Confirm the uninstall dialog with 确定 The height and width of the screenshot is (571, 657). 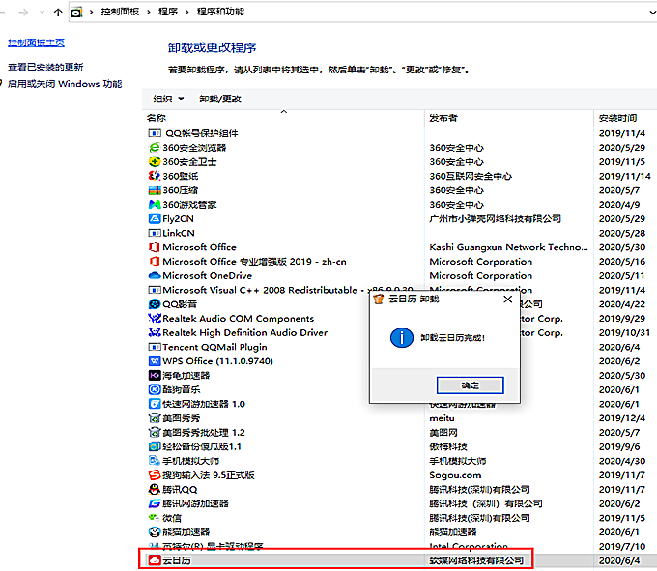471,385
